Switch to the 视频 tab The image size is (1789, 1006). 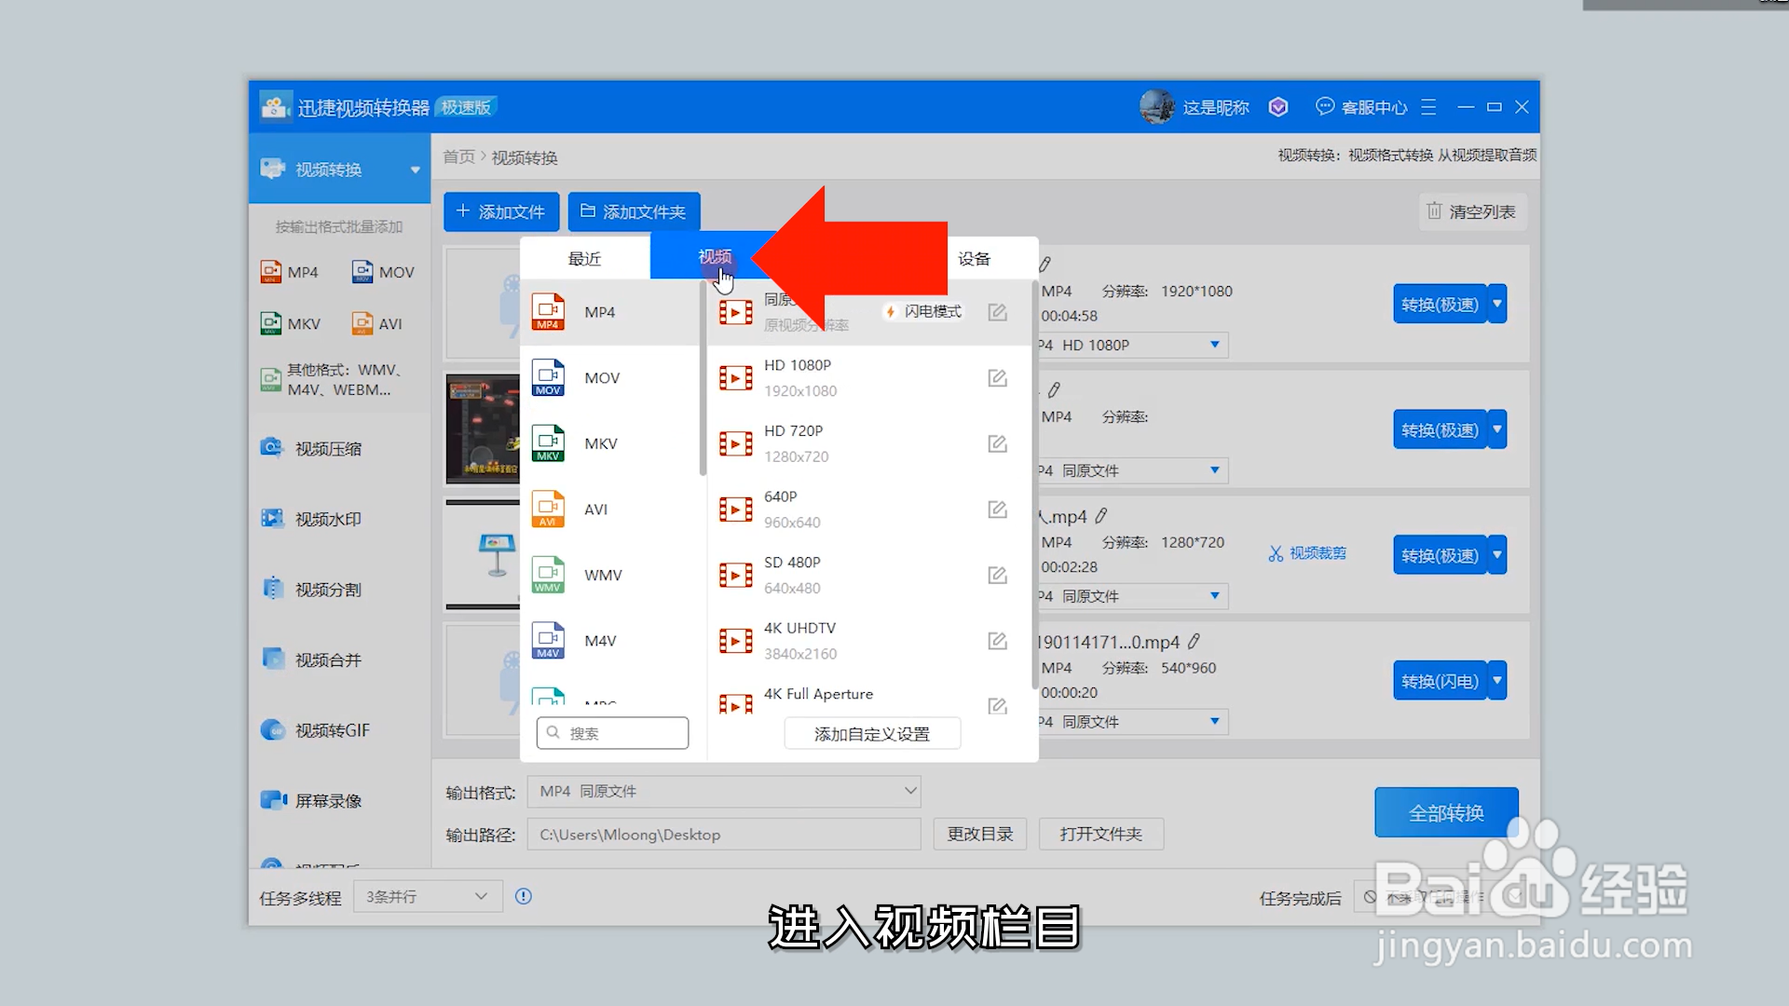pyautogui.click(x=714, y=256)
